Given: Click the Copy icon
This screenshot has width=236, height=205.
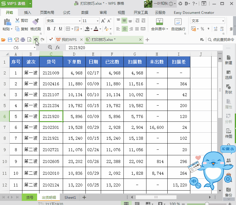Looking at the screenshot, I should tap(17, 29).
